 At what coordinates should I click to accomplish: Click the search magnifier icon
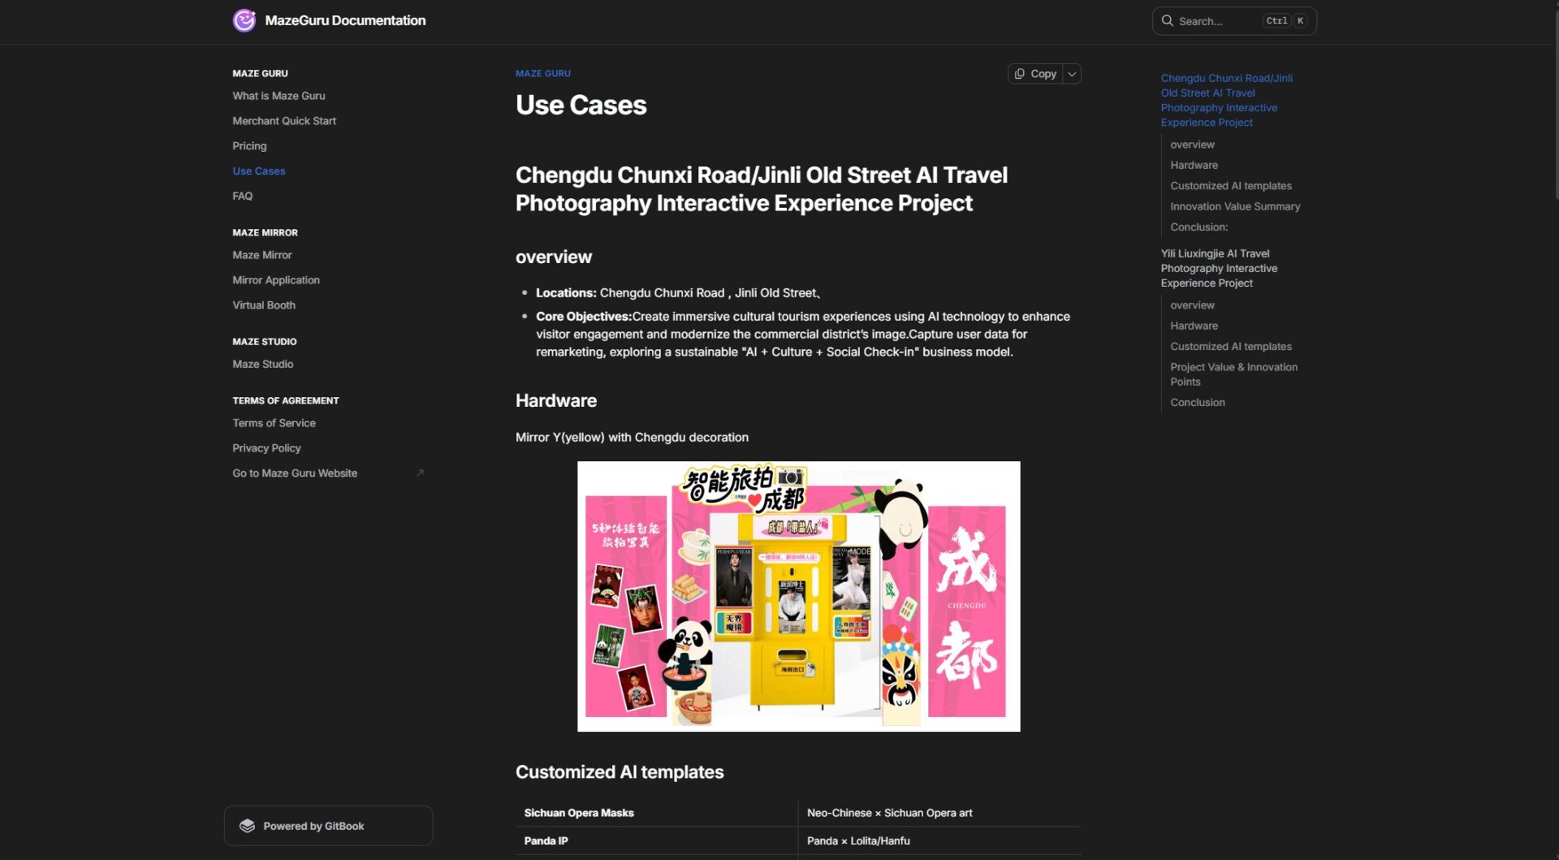[x=1167, y=21]
